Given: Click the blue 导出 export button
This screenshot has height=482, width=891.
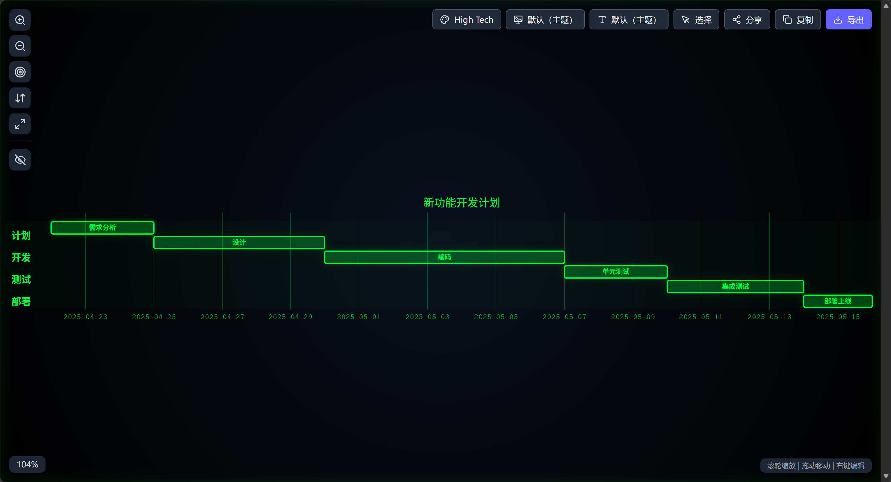Looking at the screenshot, I should (848, 20).
